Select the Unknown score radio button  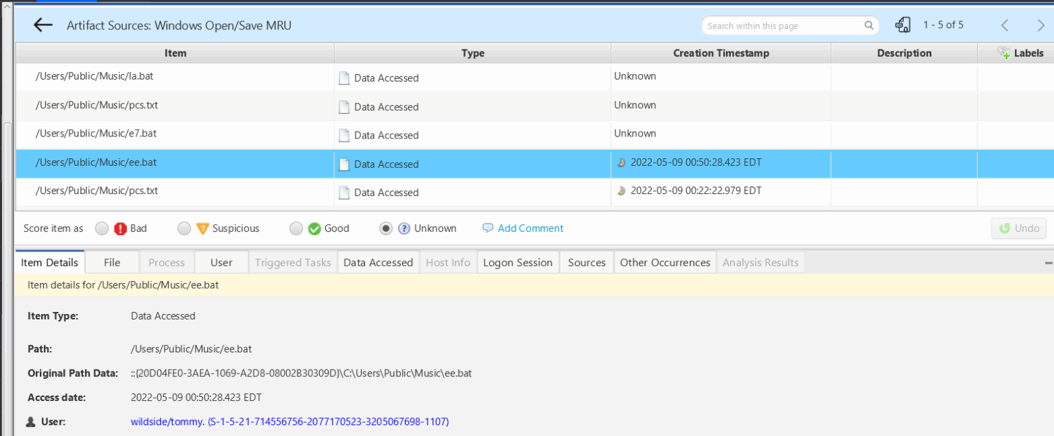tap(386, 229)
